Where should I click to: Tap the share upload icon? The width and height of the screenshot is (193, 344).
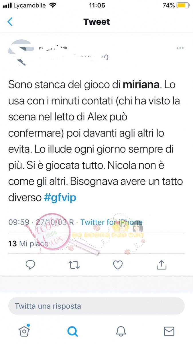click(x=162, y=265)
